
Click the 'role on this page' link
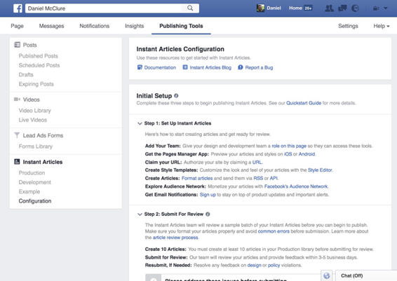(x=289, y=146)
